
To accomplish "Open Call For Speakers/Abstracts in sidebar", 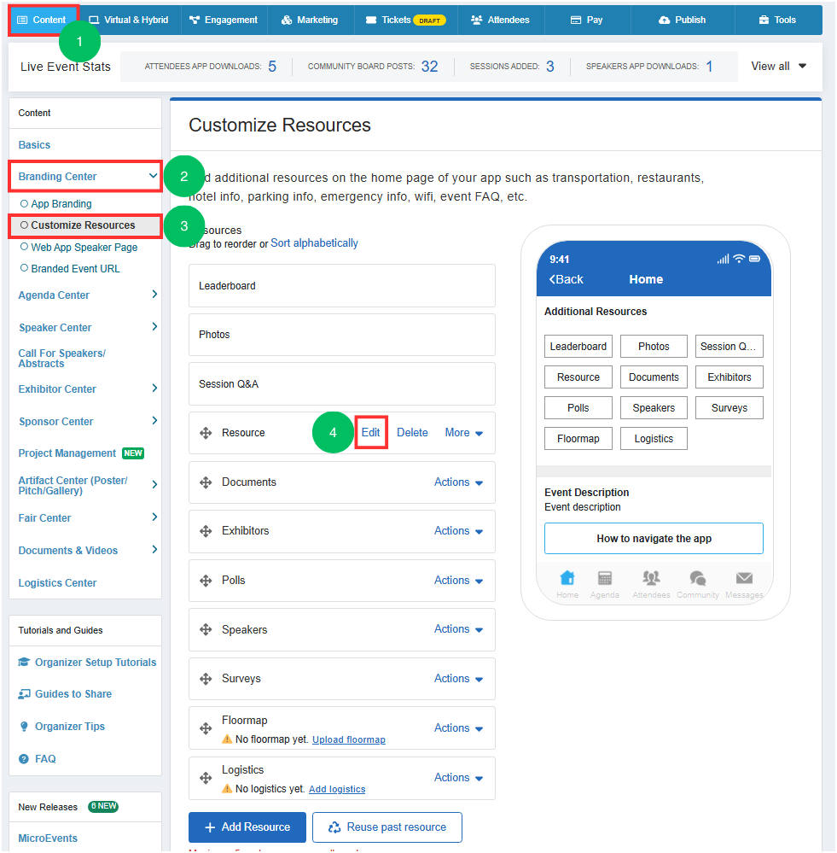I will click(x=62, y=359).
